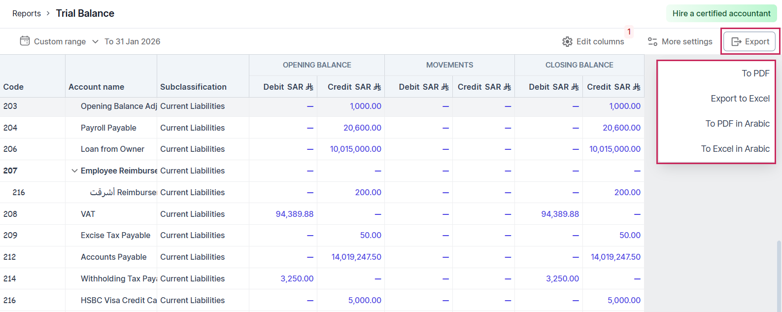
Task: Click the vertical scrollbar thumb
Action: pos(779,276)
